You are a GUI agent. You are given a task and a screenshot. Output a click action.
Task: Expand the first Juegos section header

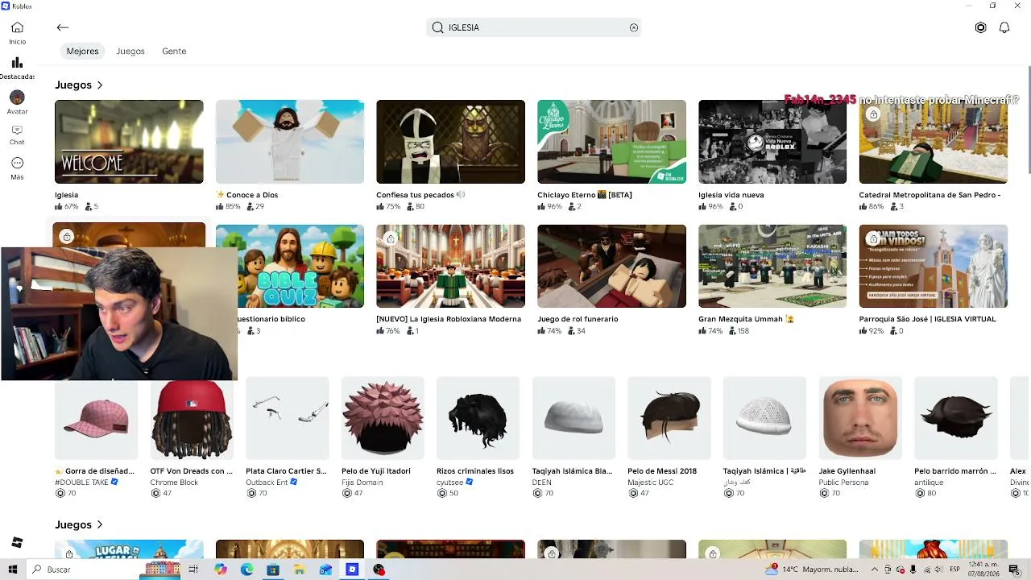coord(79,85)
